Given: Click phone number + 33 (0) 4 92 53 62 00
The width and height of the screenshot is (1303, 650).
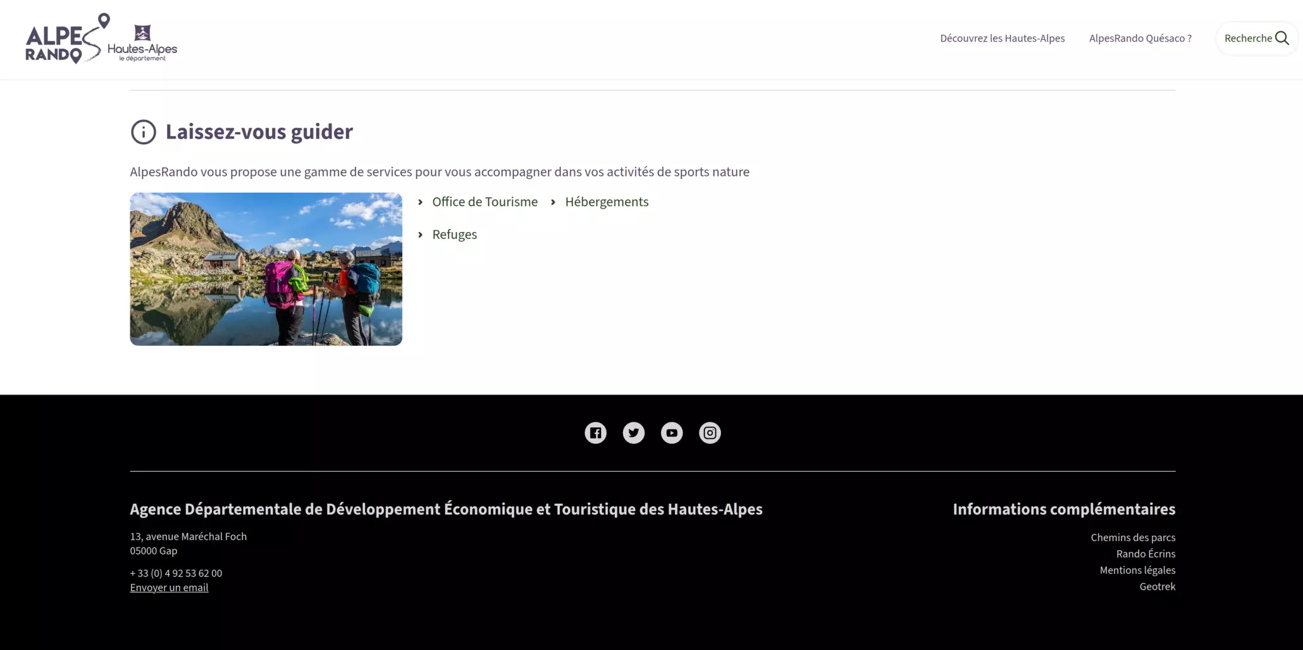Looking at the screenshot, I should click(176, 573).
